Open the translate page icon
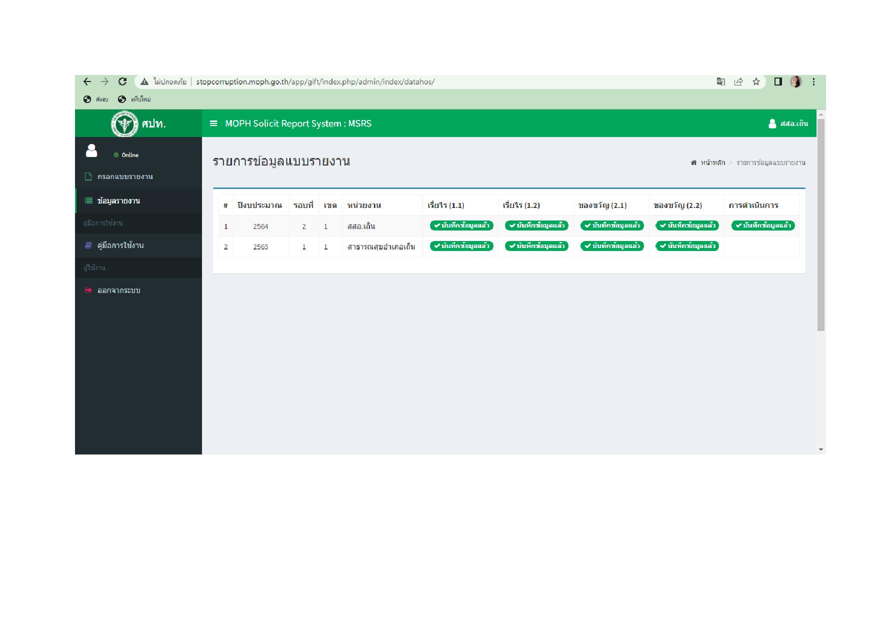Viewport: 877px width, 620px height. (x=720, y=81)
